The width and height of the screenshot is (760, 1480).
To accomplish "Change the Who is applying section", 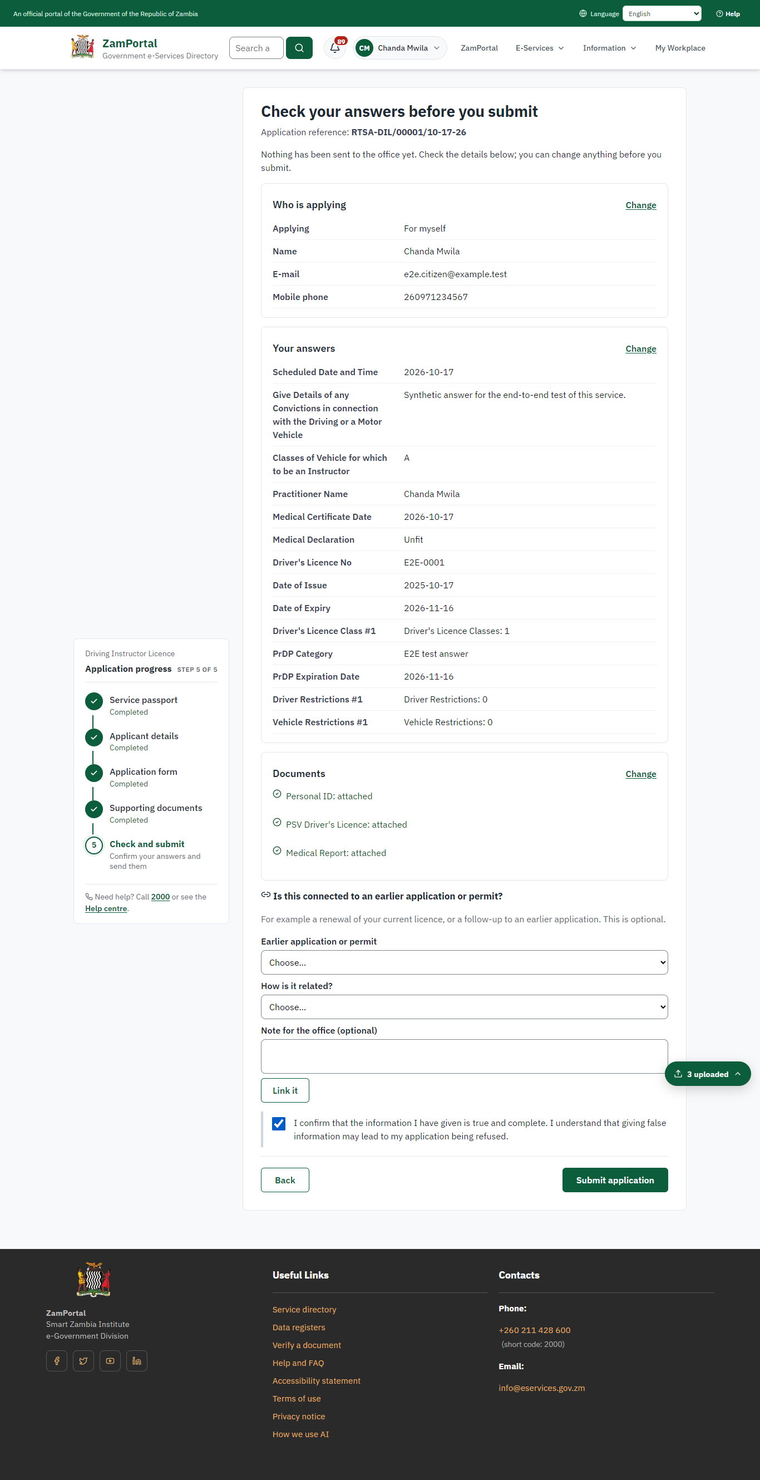I will click(640, 205).
